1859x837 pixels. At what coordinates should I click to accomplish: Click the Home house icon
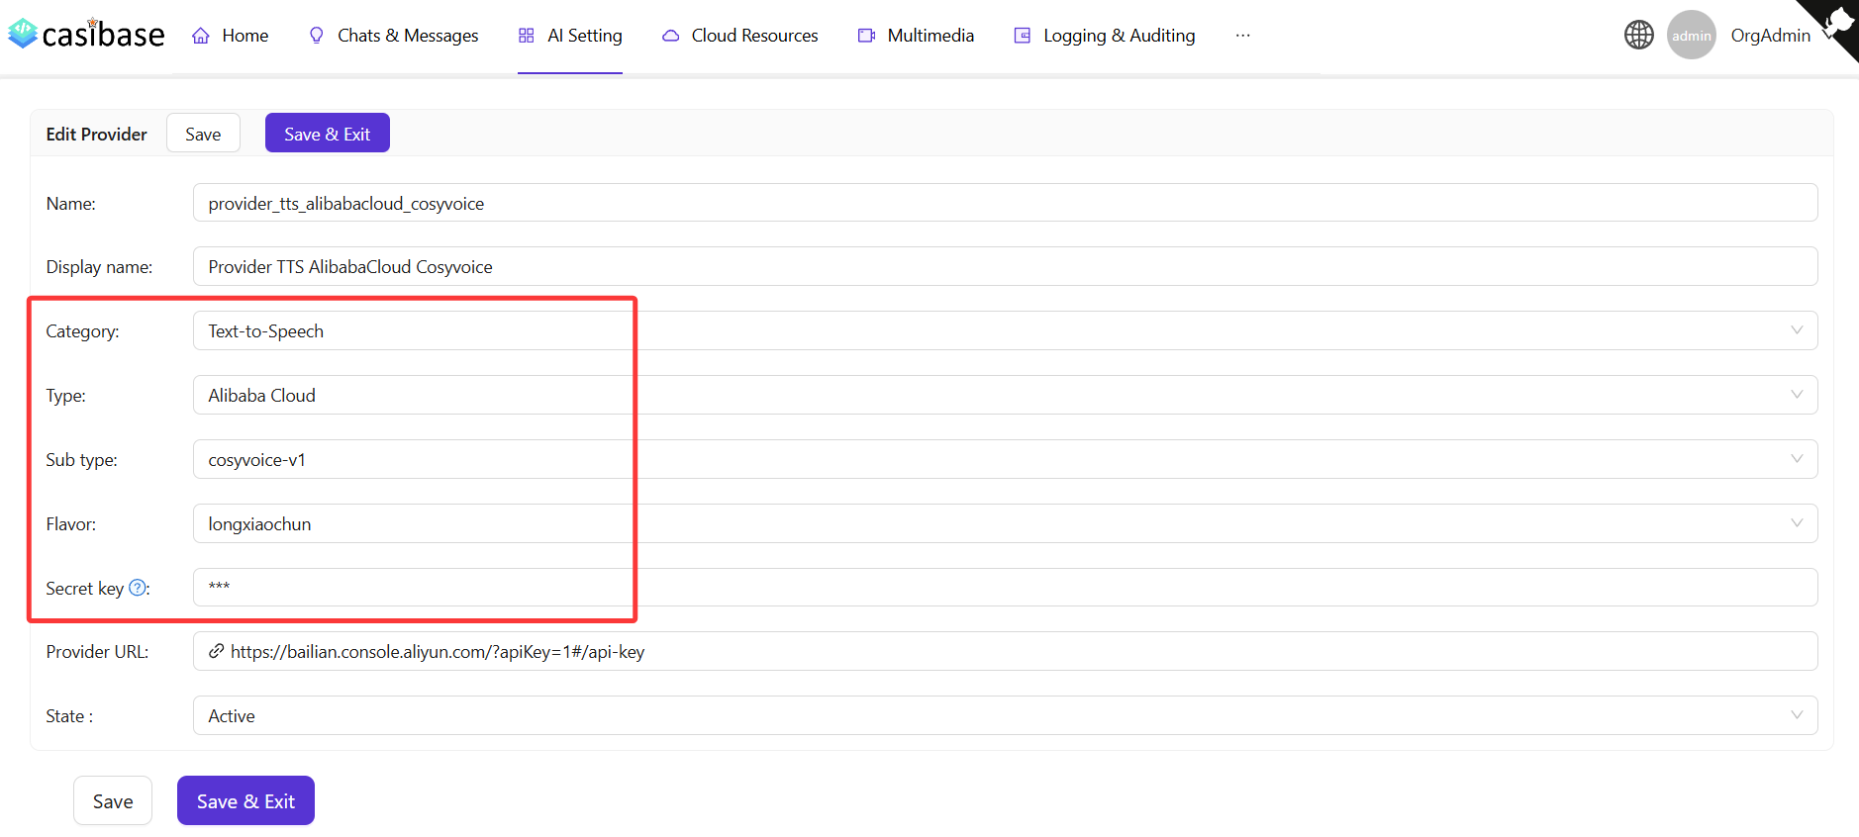point(201,36)
